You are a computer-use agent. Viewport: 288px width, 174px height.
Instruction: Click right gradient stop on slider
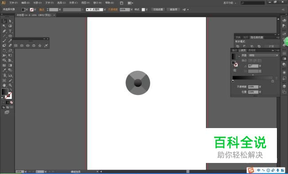[x=272, y=81]
